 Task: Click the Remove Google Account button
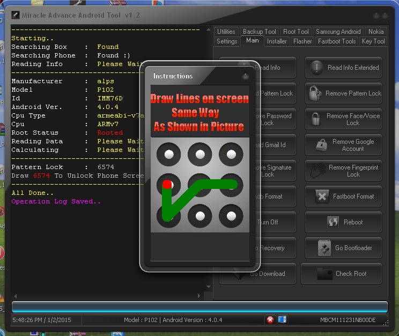click(343, 145)
